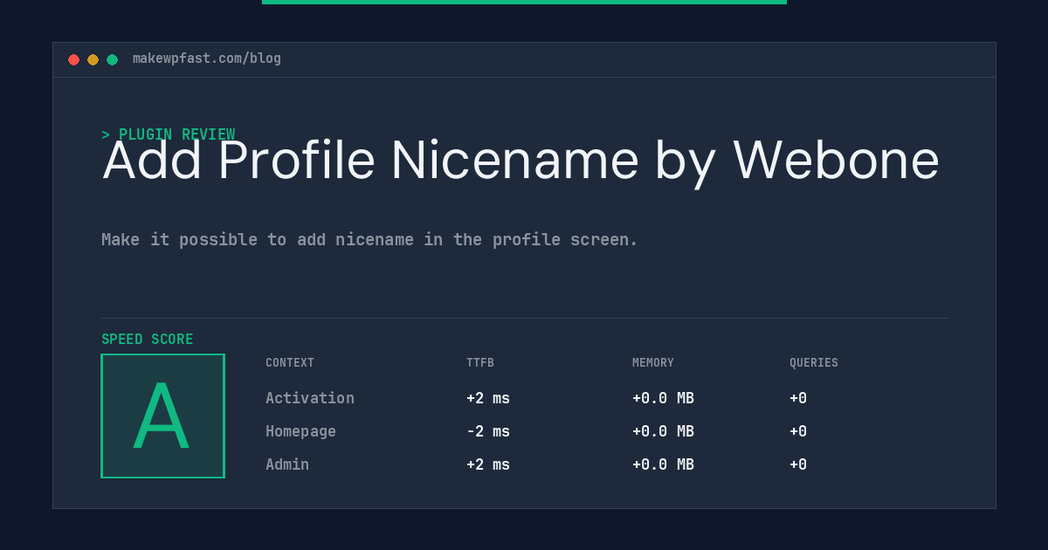Click the MEMORY column header

click(653, 363)
